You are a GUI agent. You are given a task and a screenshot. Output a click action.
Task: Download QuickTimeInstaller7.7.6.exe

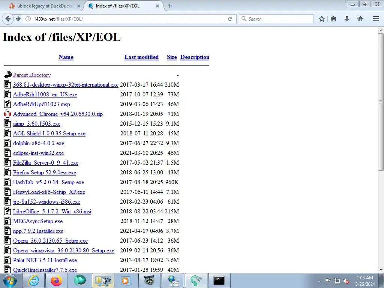coord(45,270)
